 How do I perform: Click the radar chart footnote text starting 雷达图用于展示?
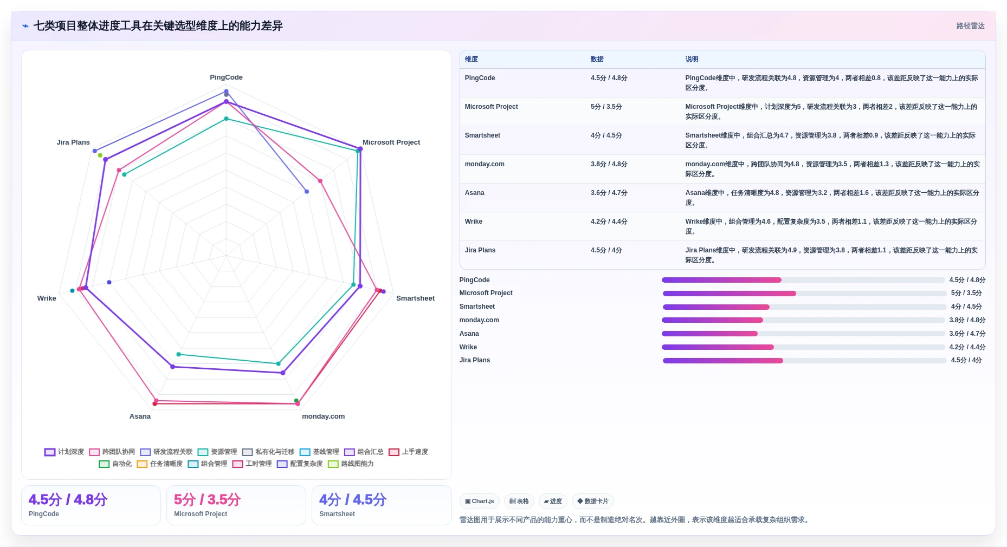(635, 520)
